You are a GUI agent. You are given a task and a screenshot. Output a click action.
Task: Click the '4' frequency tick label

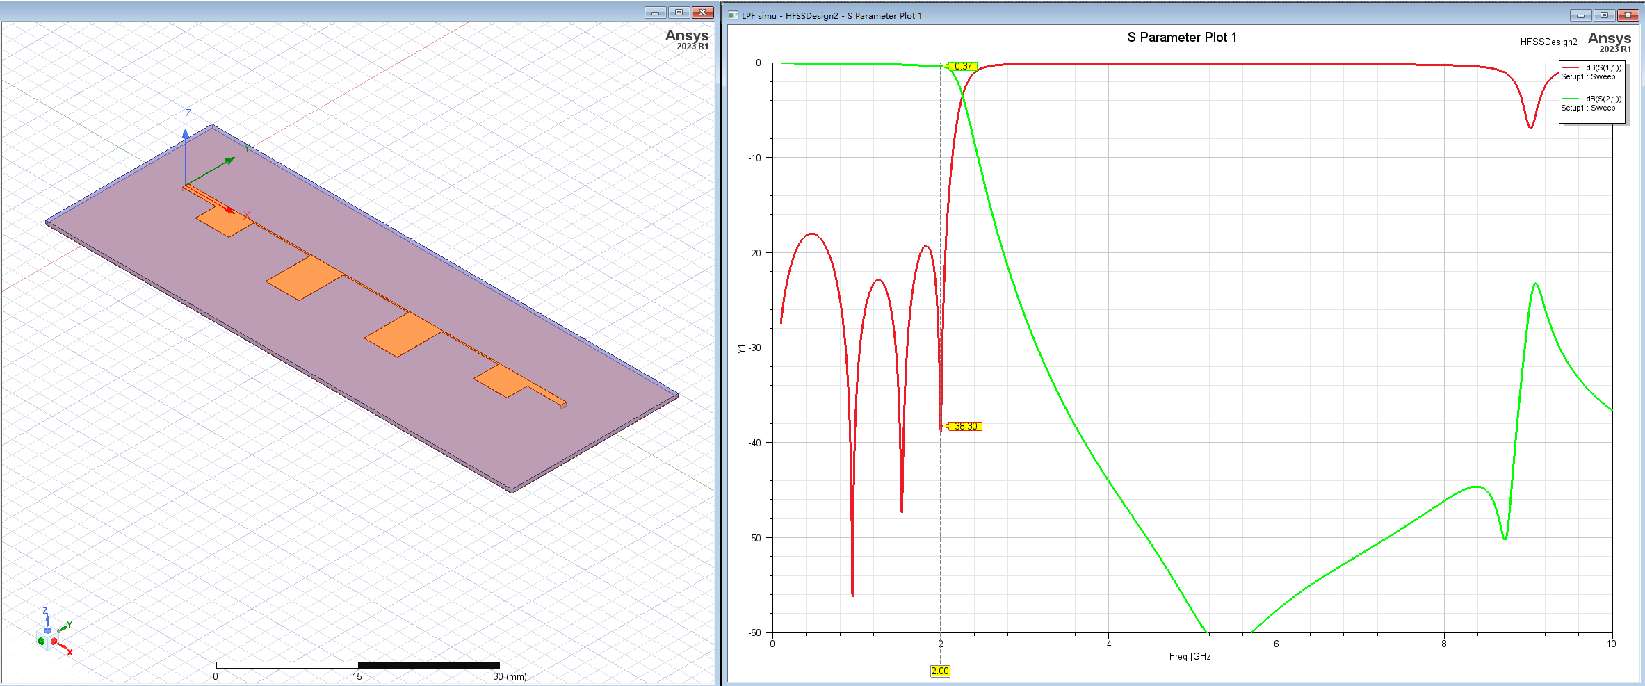coord(1109,644)
